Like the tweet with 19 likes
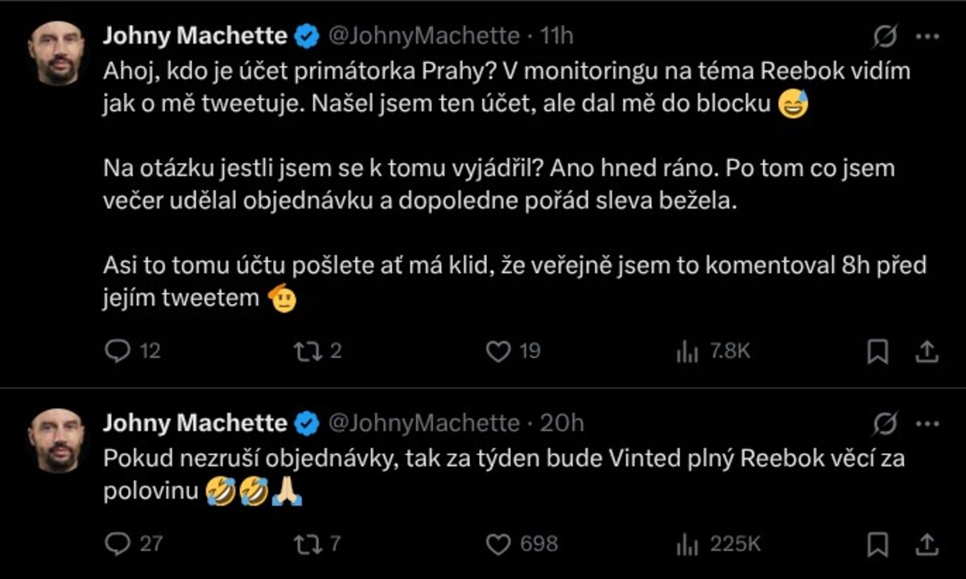The image size is (966, 579). click(500, 351)
